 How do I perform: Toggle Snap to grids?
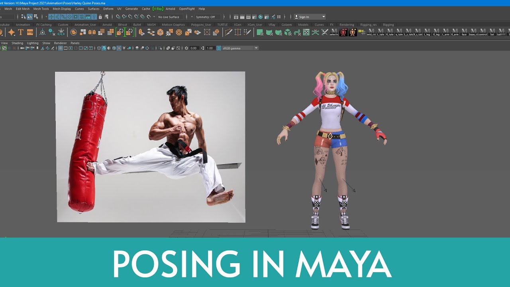pos(118,17)
